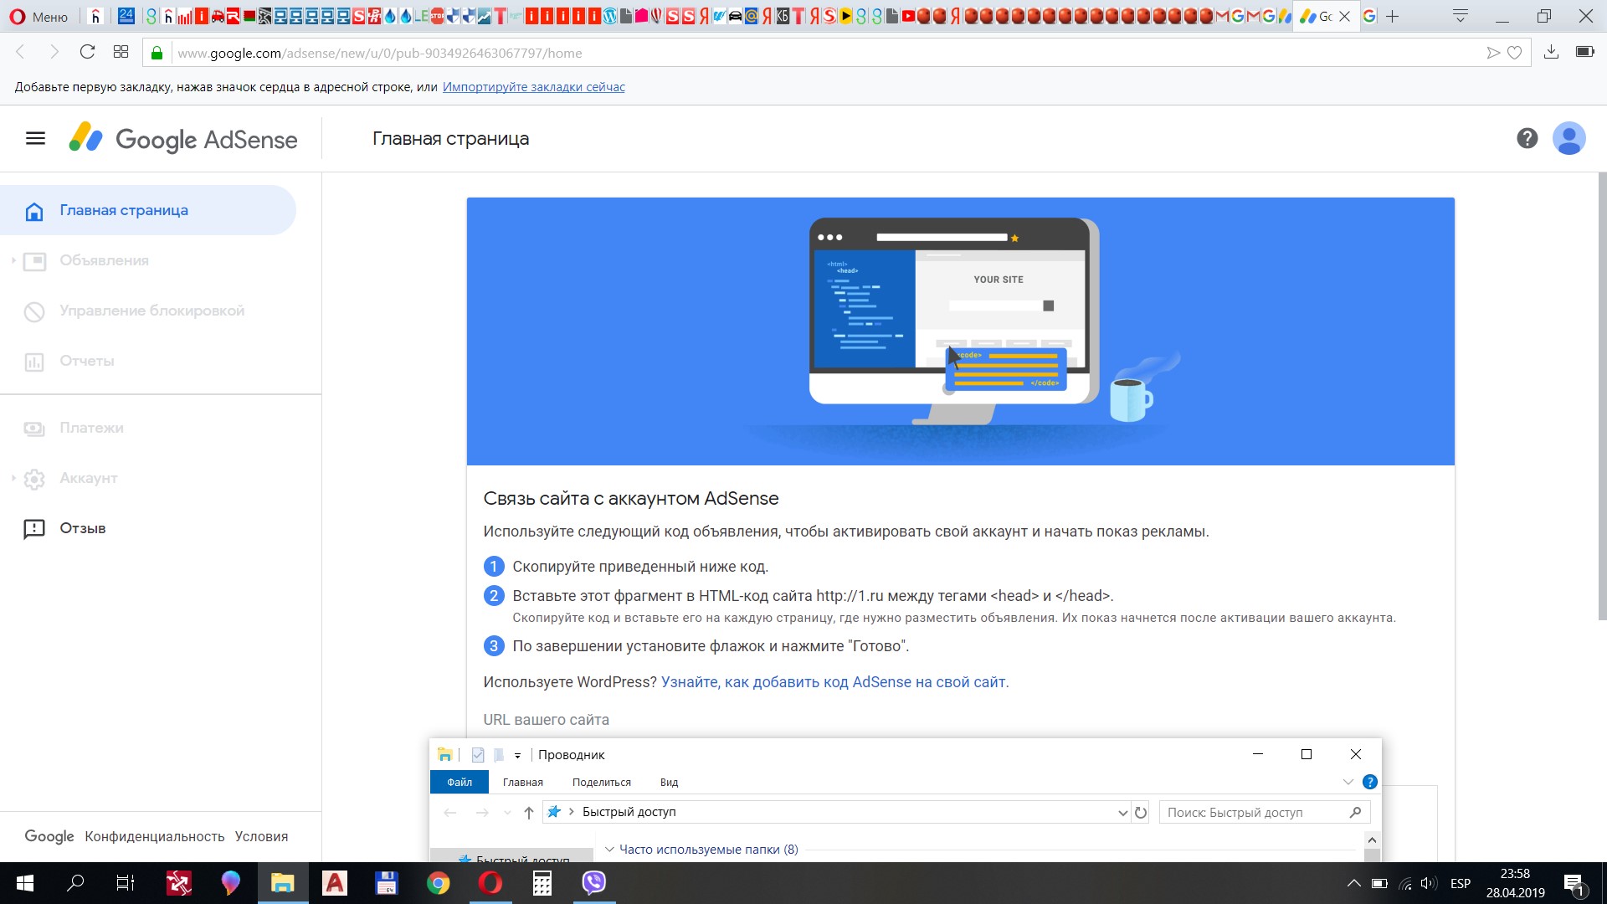Refresh Быстрый доступ in Проводник
This screenshot has height=904, width=1607.
1140,812
